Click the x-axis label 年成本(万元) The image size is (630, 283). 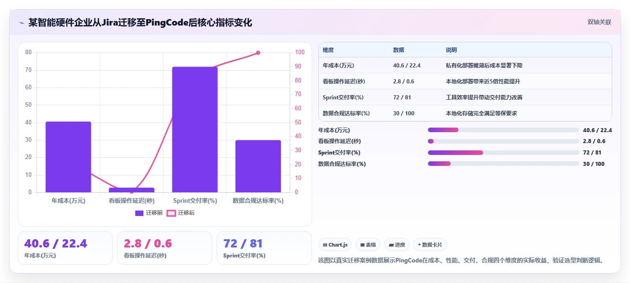point(68,201)
